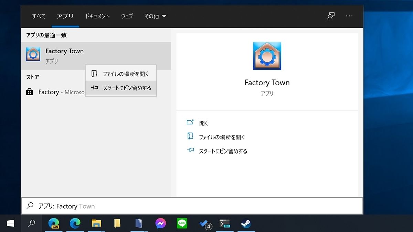Click the feedback icon in search header
The height and width of the screenshot is (232, 413).
pos(331,16)
